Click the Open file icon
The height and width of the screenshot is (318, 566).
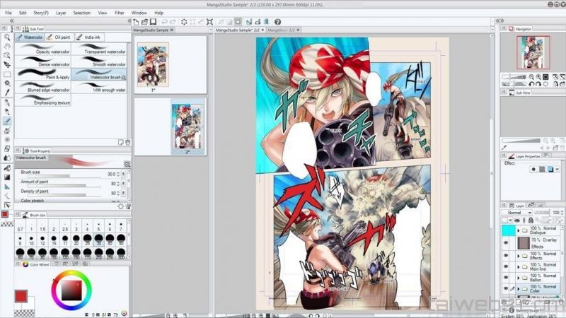coord(145,22)
